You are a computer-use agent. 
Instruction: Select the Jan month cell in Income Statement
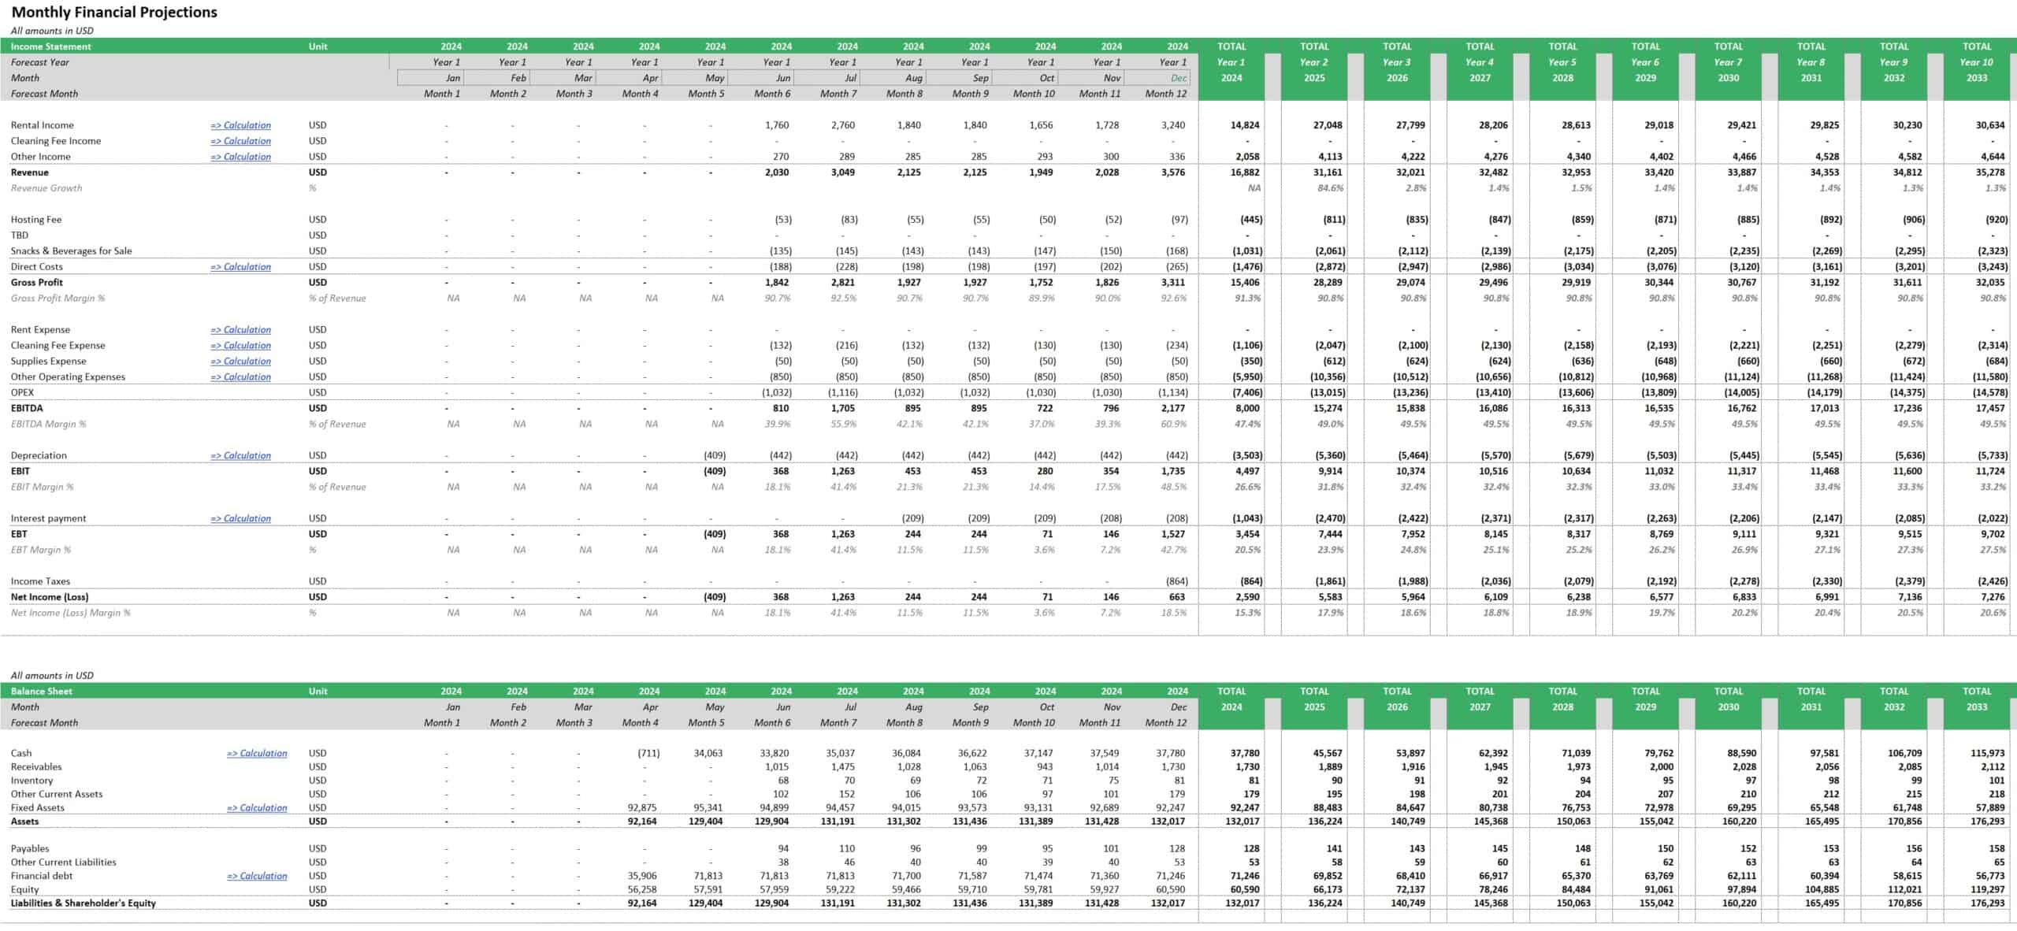(x=431, y=78)
